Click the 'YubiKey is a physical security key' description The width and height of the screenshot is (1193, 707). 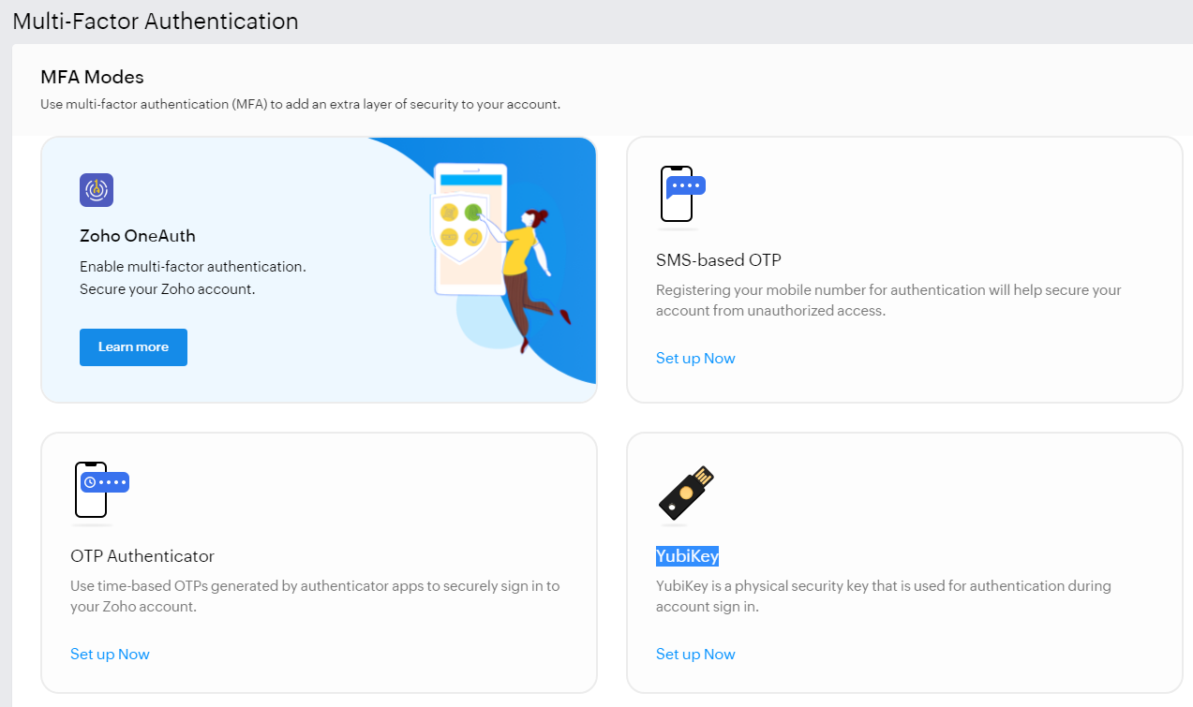point(883,597)
